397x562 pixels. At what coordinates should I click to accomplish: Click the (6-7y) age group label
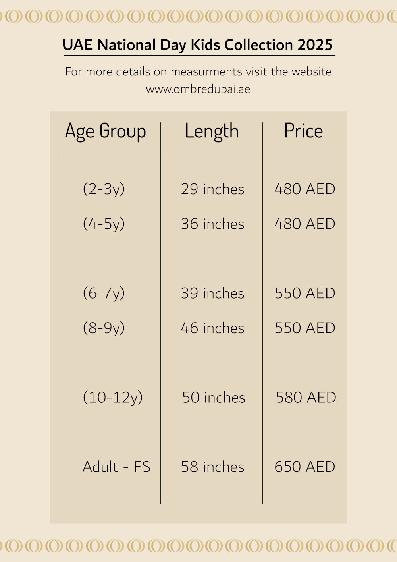click(x=104, y=294)
